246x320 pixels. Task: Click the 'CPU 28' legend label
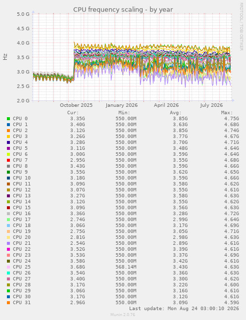(x=22, y=284)
